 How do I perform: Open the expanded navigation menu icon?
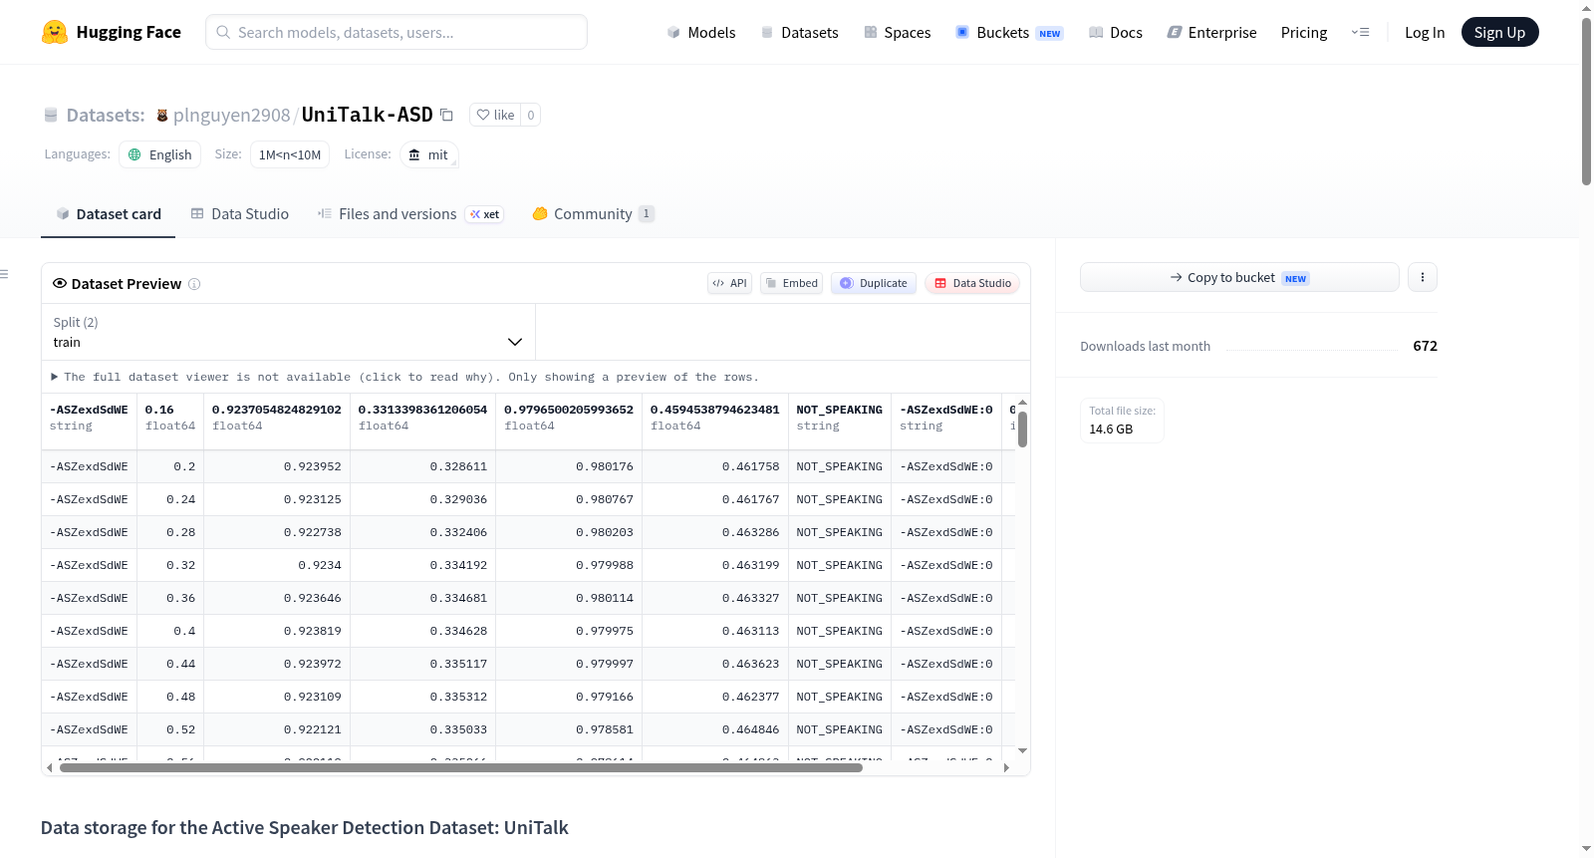[x=1360, y=32]
